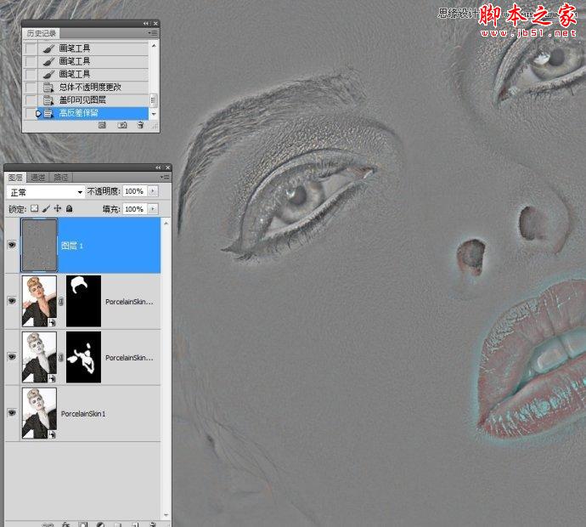Add a layer mask from the Layers panel bottom bar
This screenshot has height=527, width=586.
(83, 524)
